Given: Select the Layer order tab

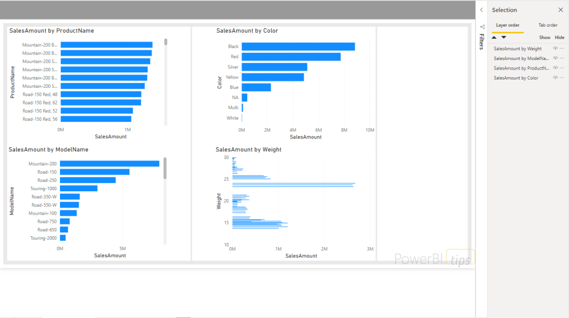Looking at the screenshot, I should pyautogui.click(x=507, y=25).
